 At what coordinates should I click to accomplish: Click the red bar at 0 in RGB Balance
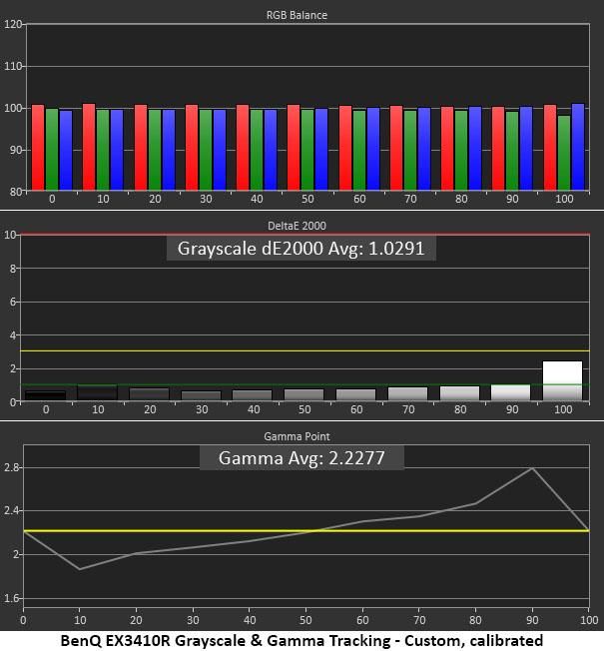[38, 148]
